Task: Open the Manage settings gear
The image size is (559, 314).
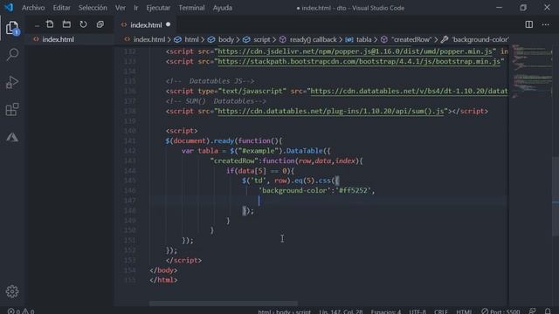Action: 12,291
